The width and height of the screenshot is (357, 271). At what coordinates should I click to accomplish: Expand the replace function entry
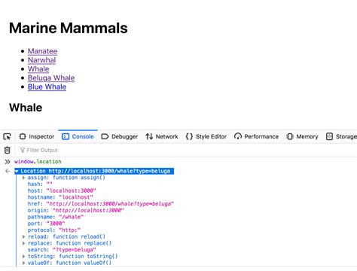pos(23,243)
